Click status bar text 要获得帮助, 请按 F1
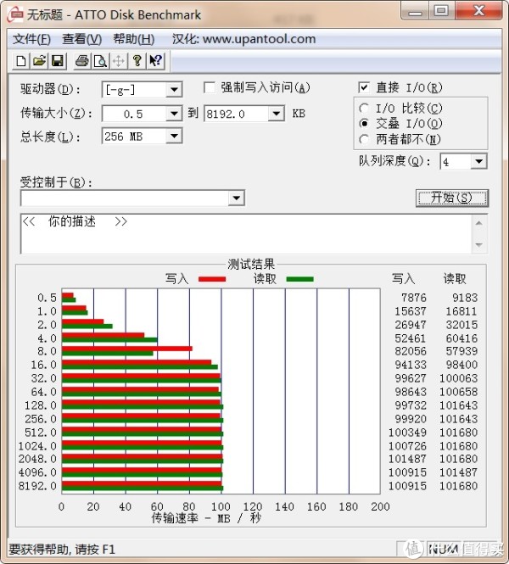The height and width of the screenshot is (564, 509). (x=62, y=550)
